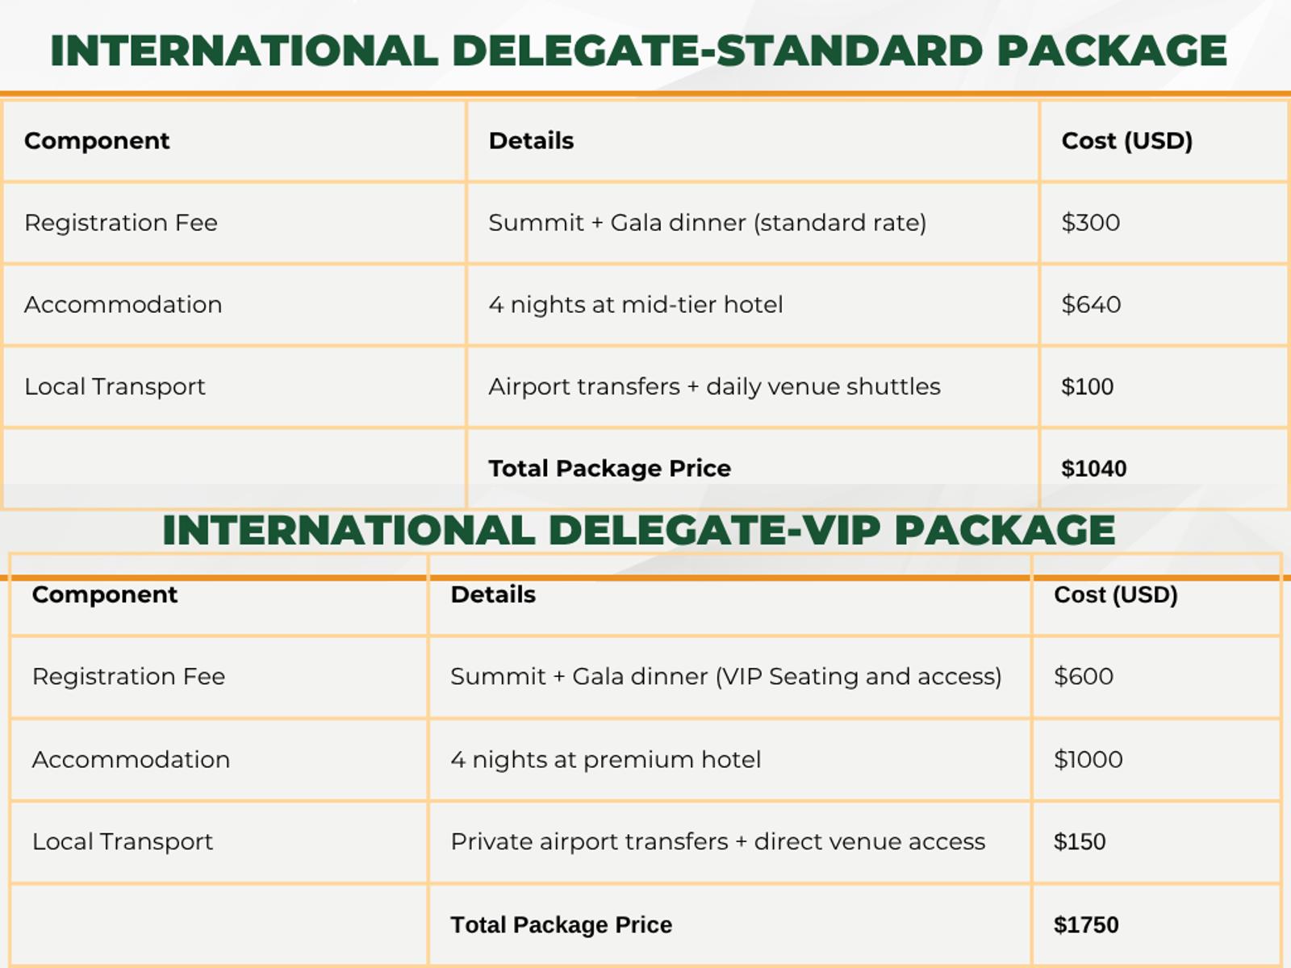This screenshot has height=968, width=1291.
Task: Select the $1040 total package price
Action: [x=1093, y=469]
